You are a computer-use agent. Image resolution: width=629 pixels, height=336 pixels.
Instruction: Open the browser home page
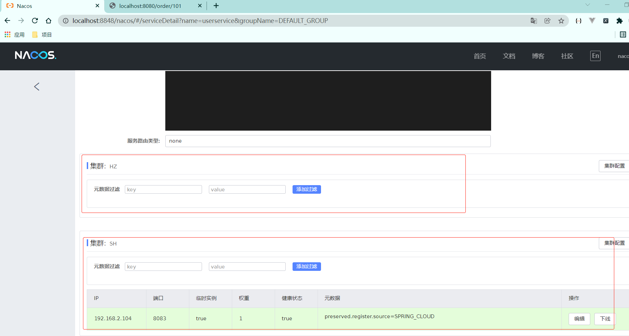(48, 21)
